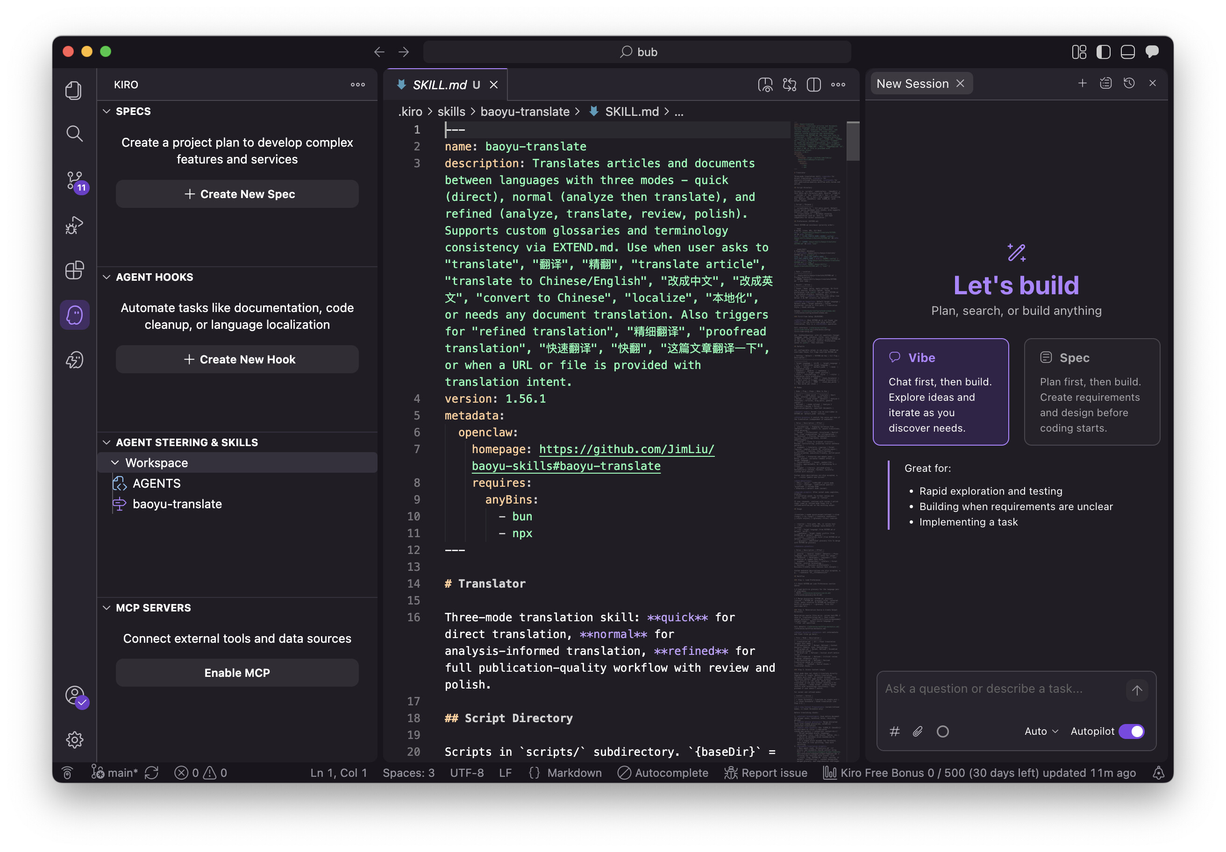Go back with the left arrow
The height and width of the screenshot is (852, 1226).
379,52
